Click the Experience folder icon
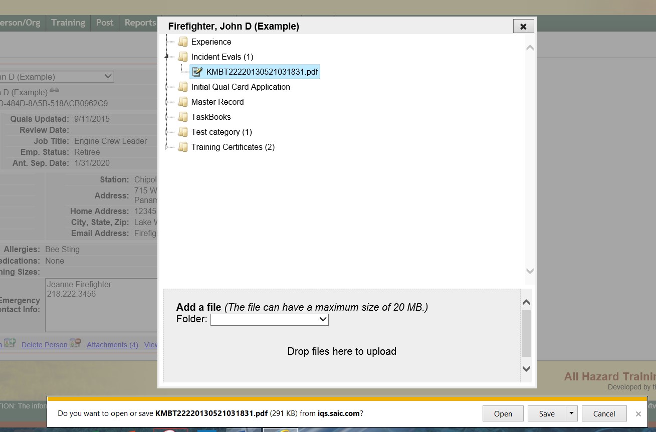The width and height of the screenshot is (656, 432). tap(183, 42)
